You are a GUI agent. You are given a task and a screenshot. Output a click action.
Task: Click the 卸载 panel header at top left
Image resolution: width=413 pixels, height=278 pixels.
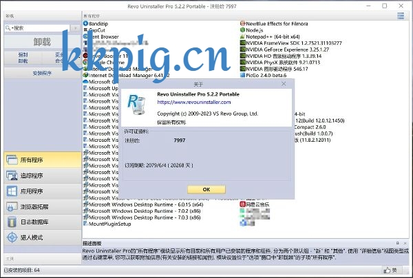tap(10, 16)
